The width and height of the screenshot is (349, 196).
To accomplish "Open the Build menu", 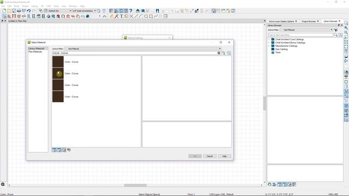I will 17,6.
